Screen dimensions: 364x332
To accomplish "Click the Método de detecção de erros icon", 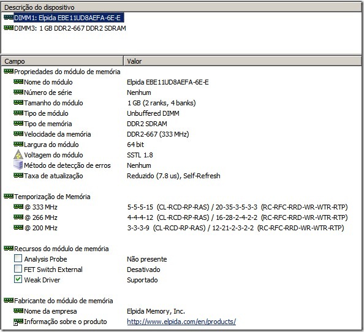I will click(x=18, y=165).
